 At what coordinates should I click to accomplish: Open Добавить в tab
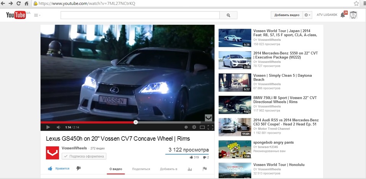[x=169, y=169]
